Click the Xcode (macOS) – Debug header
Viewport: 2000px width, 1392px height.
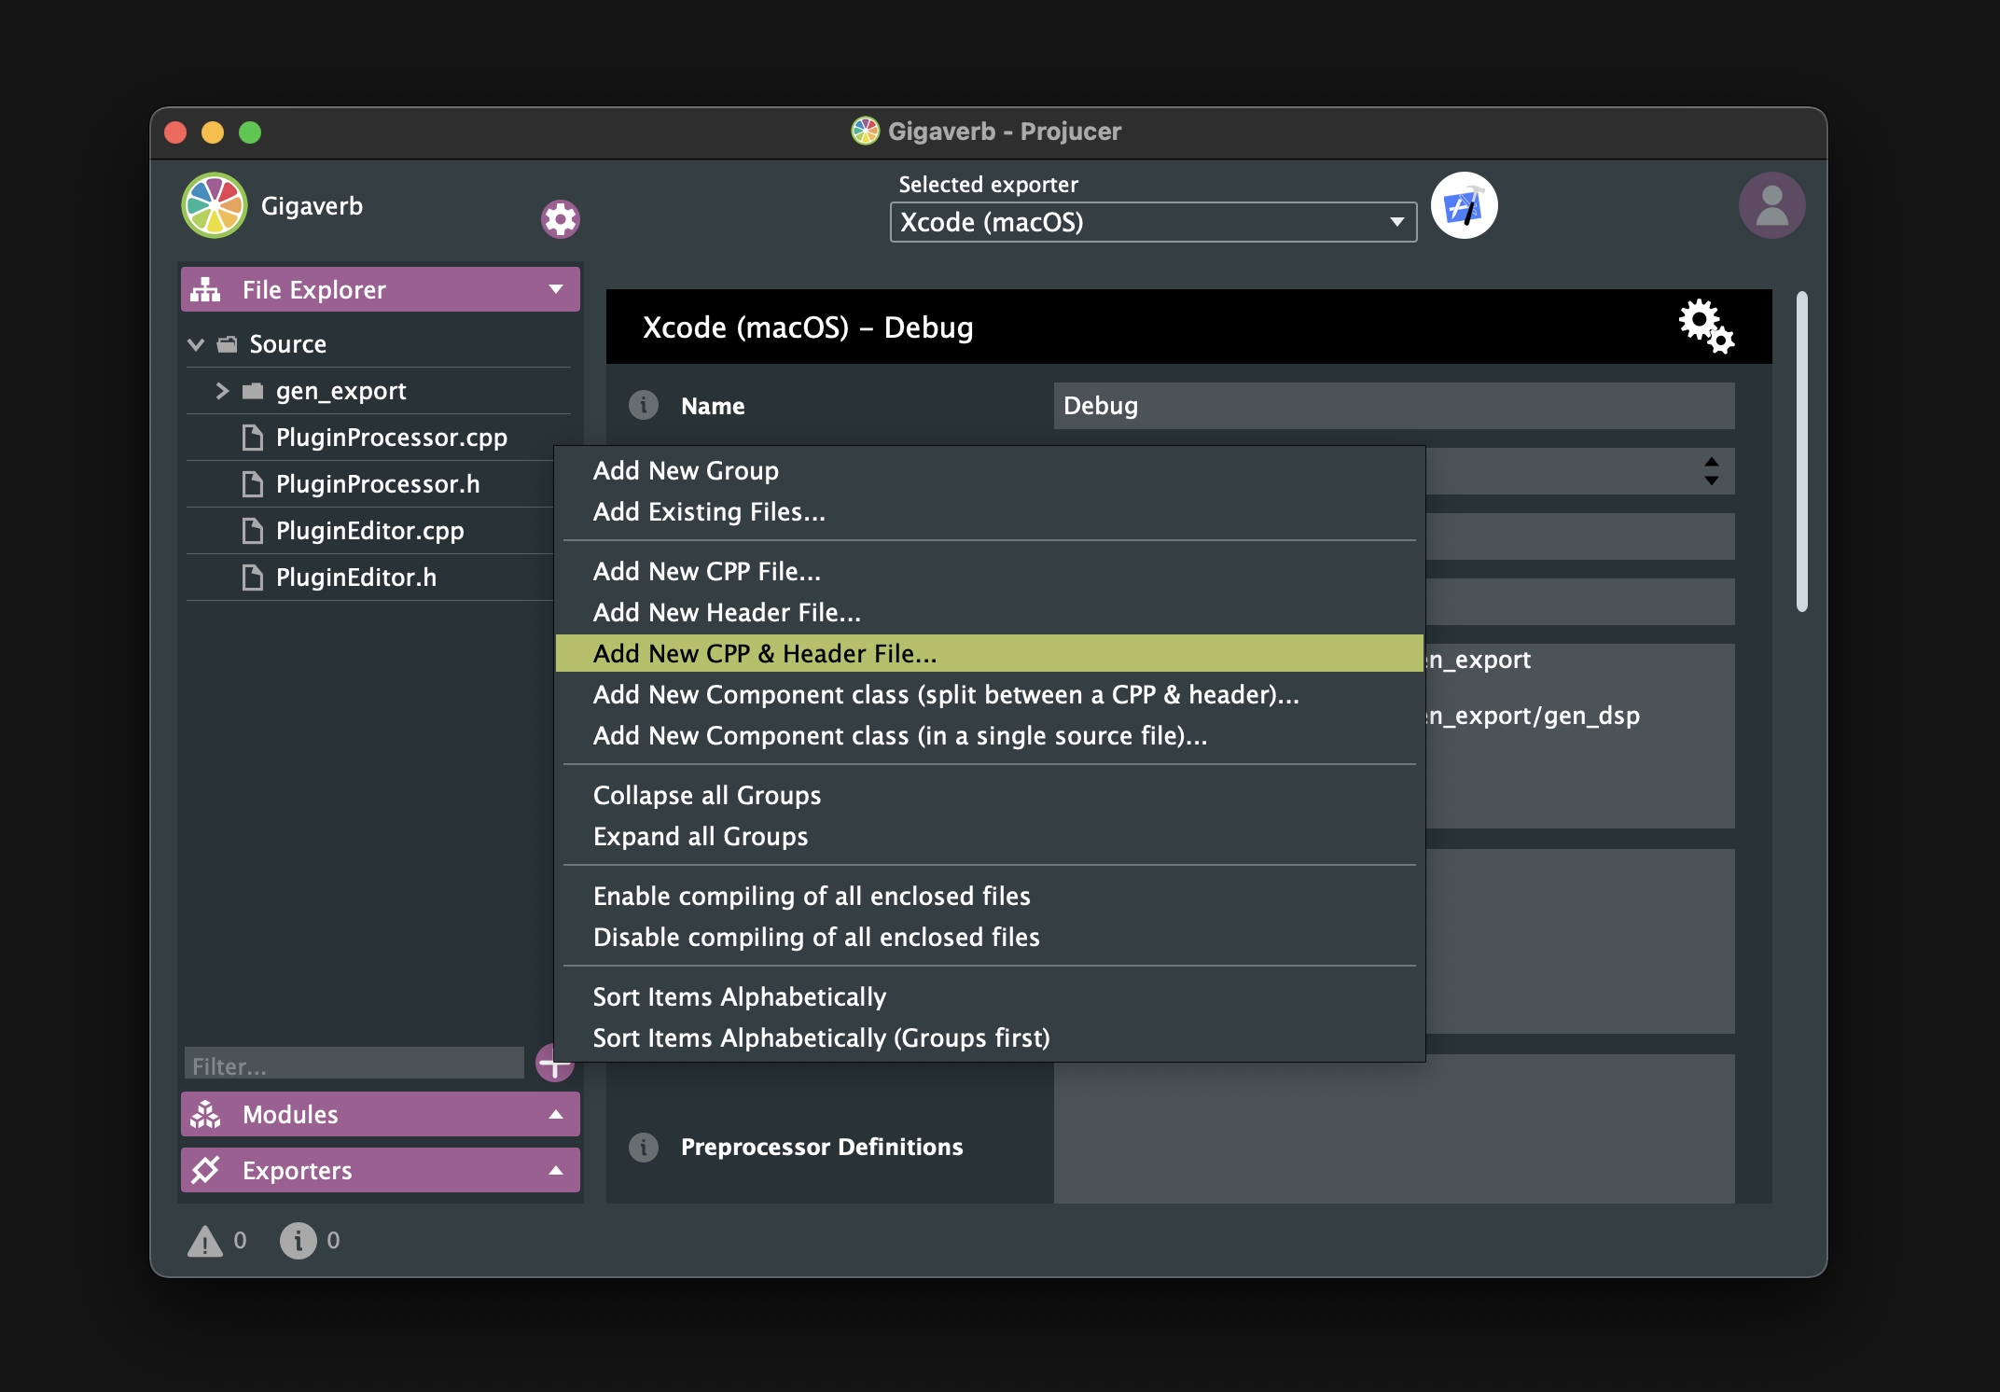(x=1188, y=327)
